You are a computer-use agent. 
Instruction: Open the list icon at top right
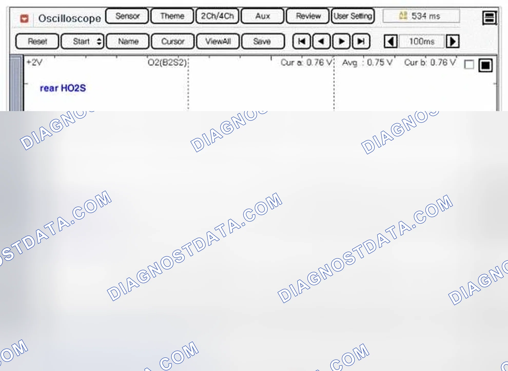pos(489,18)
